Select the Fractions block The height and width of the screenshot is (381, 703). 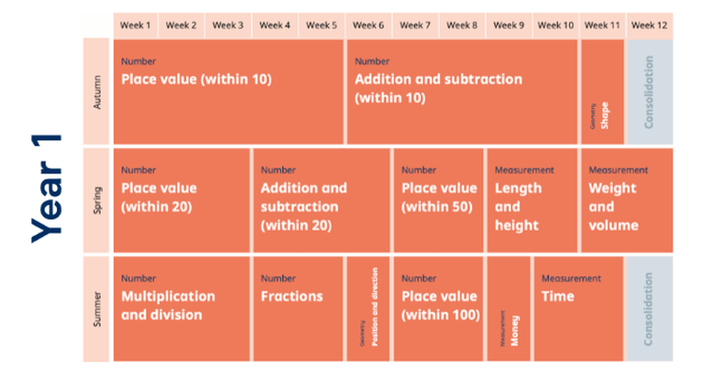(x=298, y=309)
